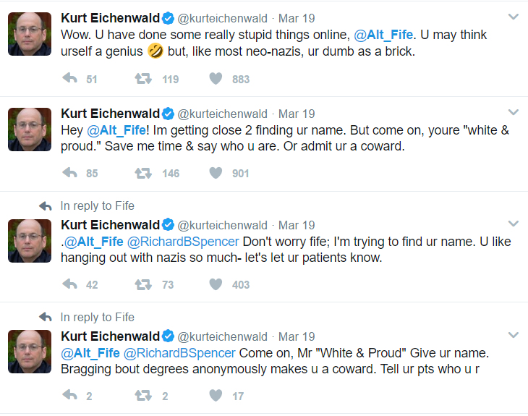Expand options on the 'Bragging bout degrees' tweet
This screenshot has height=416, width=528.
click(514, 335)
